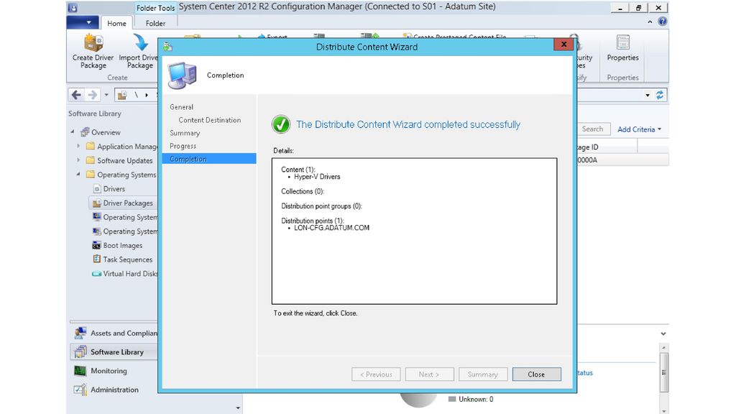Go to the Summary wizard step
The height and width of the screenshot is (414, 736).
[185, 133]
